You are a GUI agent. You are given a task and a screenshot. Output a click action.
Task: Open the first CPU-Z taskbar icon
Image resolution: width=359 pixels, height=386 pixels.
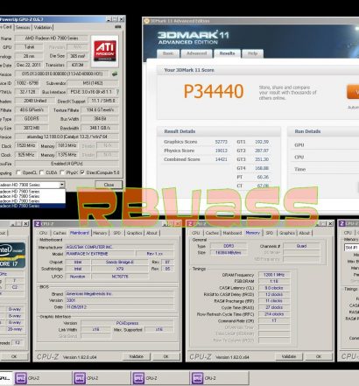[x=21, y=378]
